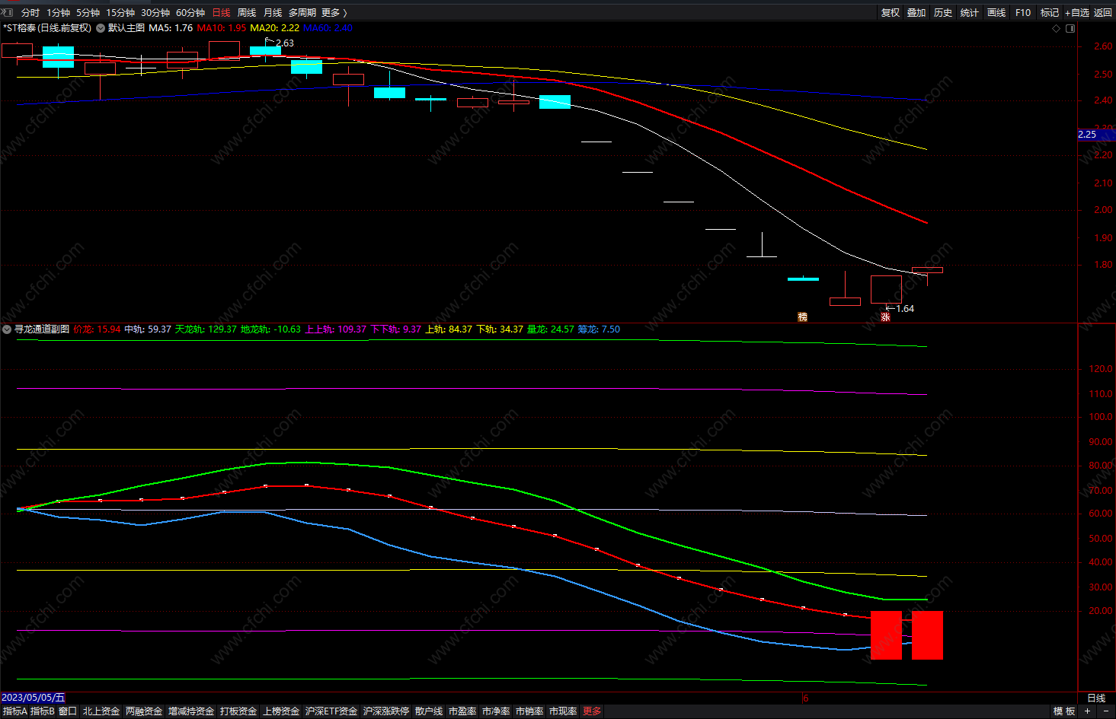Toggle the side panel layout icon
1116x719 pixels.
[x=1070, y=28]
